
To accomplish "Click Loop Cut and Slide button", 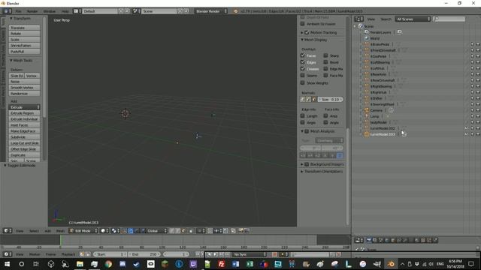I will (24, 143).
